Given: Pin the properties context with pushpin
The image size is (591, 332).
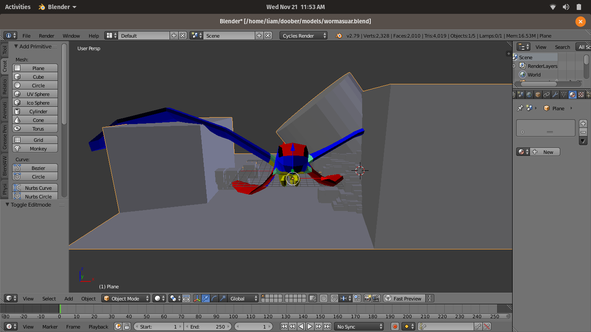Looking at the screenshot, I should (520, 108).
